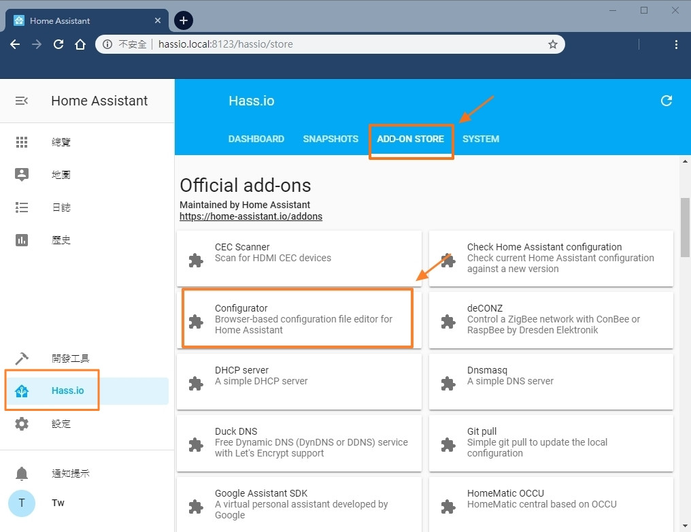Open deCONZ add-on title

point(485,308)
